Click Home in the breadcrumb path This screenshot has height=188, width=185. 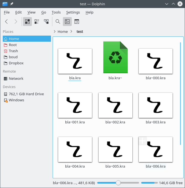coord(63,31)
